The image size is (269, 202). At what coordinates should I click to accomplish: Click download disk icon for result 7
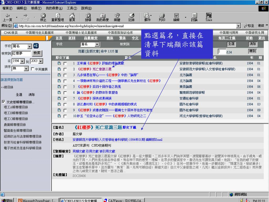click(59, 98)
